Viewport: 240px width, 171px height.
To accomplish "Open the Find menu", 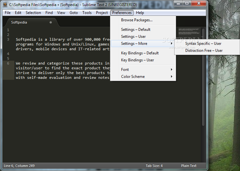I will (49, 13).
